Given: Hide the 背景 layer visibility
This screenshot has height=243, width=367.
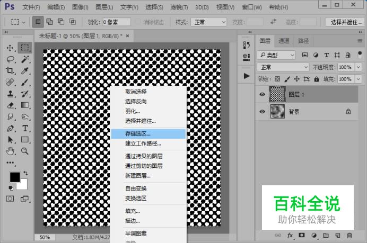Looking at the screenshot, I should [x=262, y=112].
